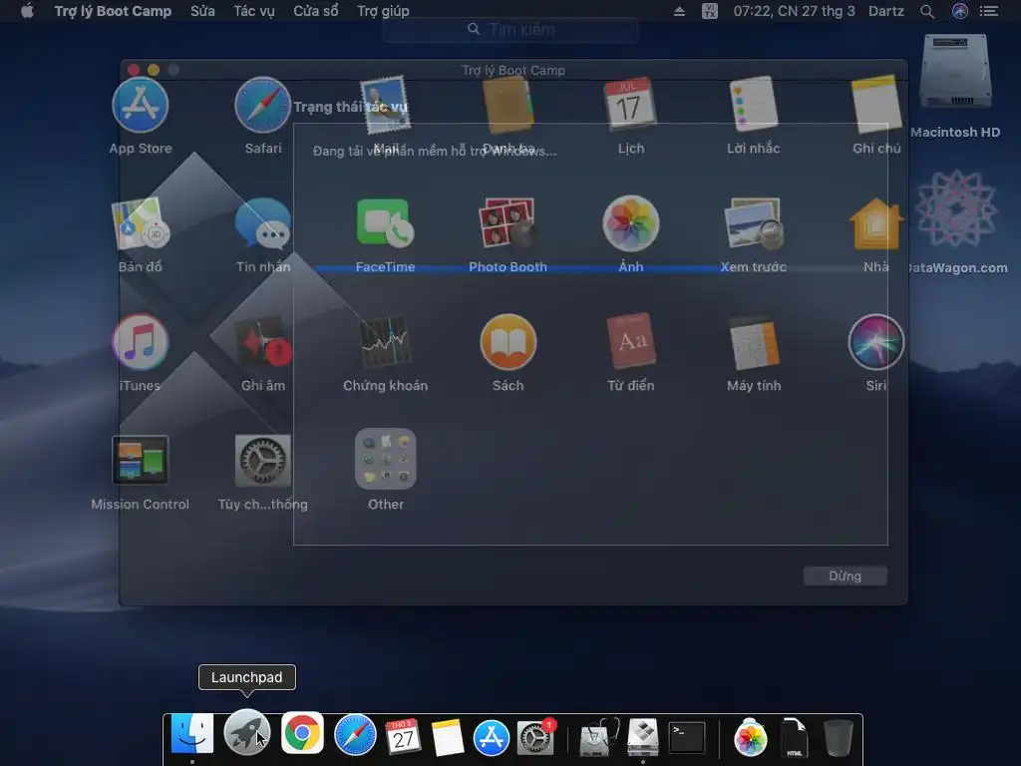Open the HTML file in Dock

pyautogui.click(x=794, y=738)
